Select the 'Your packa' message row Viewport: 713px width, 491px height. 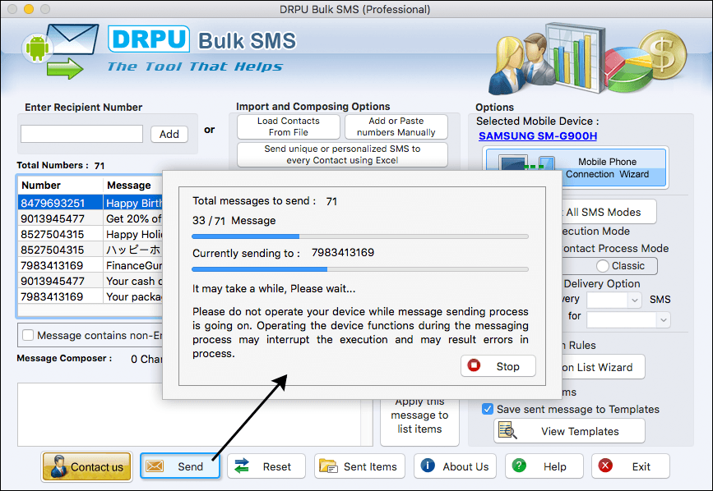90,296
